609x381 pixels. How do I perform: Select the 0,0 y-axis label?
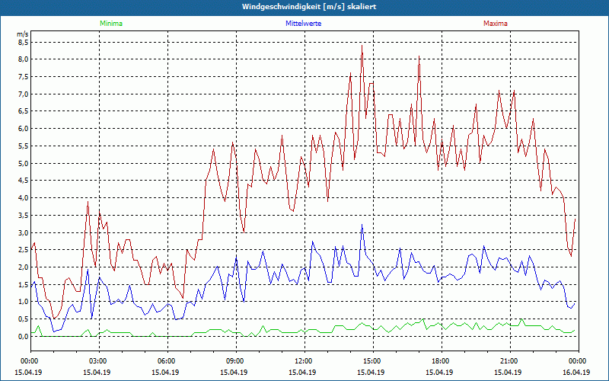(22, 336)
